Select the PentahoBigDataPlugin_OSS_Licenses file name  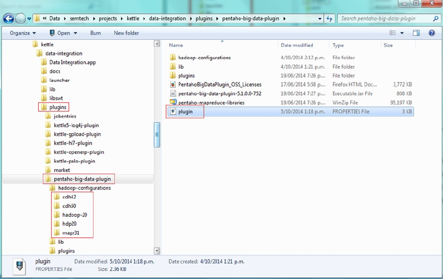coord(220,84)
